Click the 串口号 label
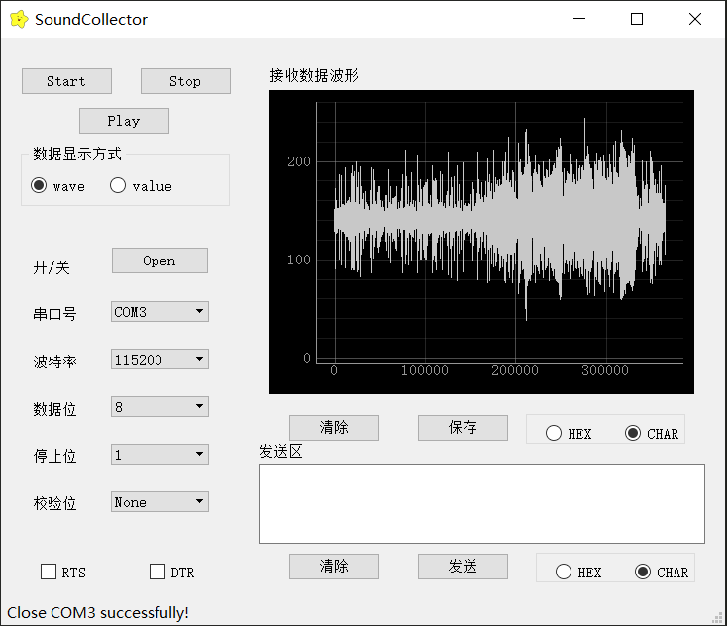 54,314
